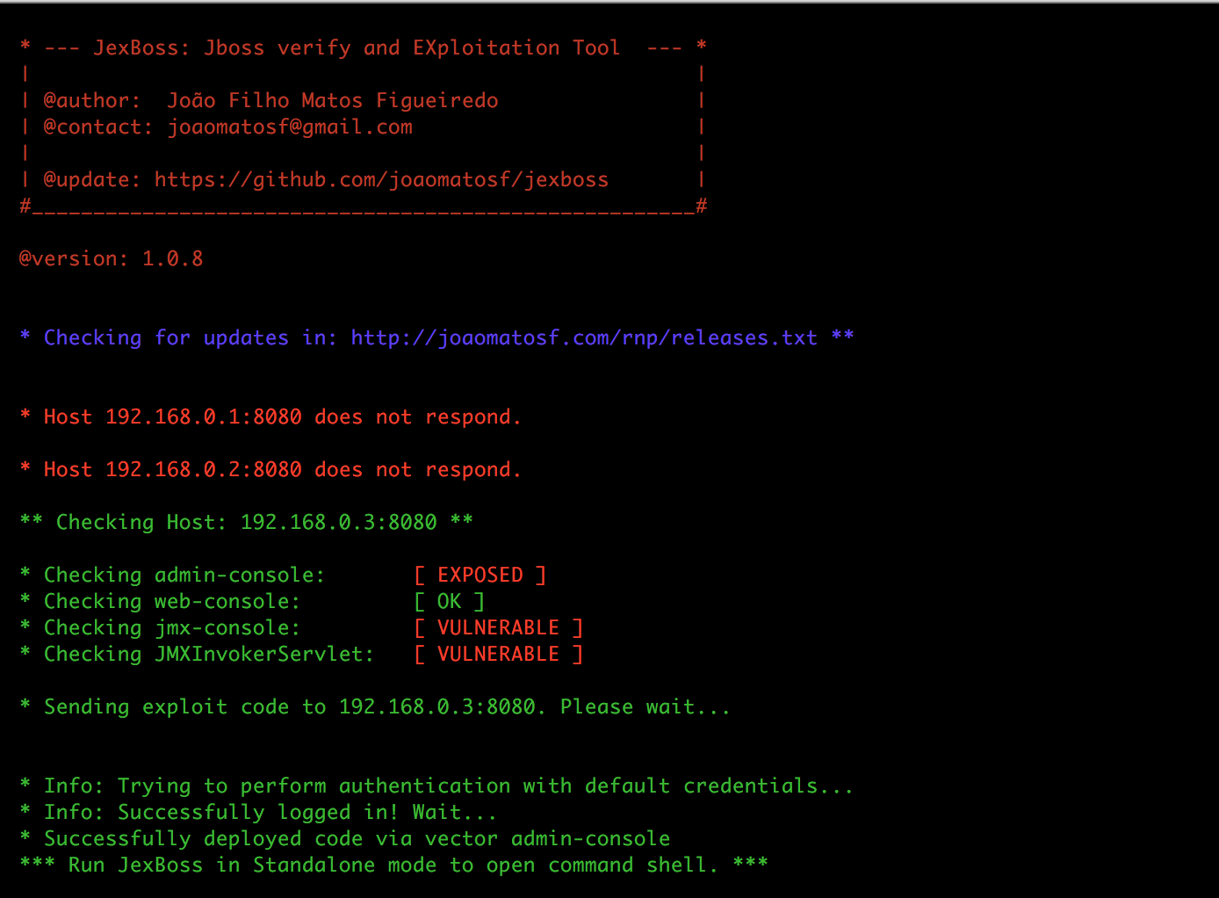Click the @version 1.0.8 text
Image resolution: width=1219 pixels, height=898 pixels.
coord(112,259)
